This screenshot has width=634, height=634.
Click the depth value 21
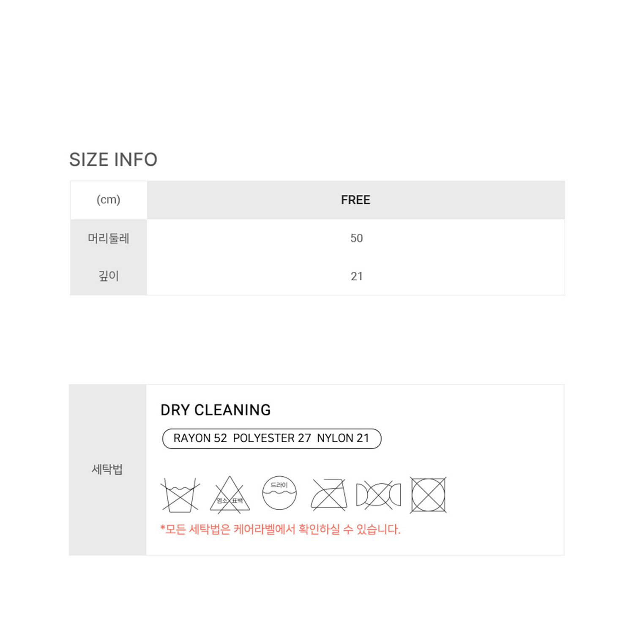pos(356,276)
